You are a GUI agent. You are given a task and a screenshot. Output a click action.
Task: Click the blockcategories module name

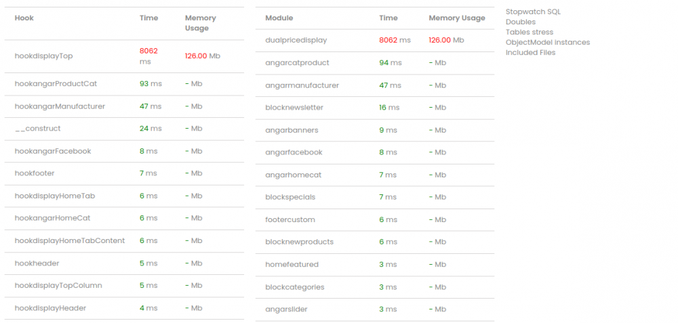pos(295,287)
